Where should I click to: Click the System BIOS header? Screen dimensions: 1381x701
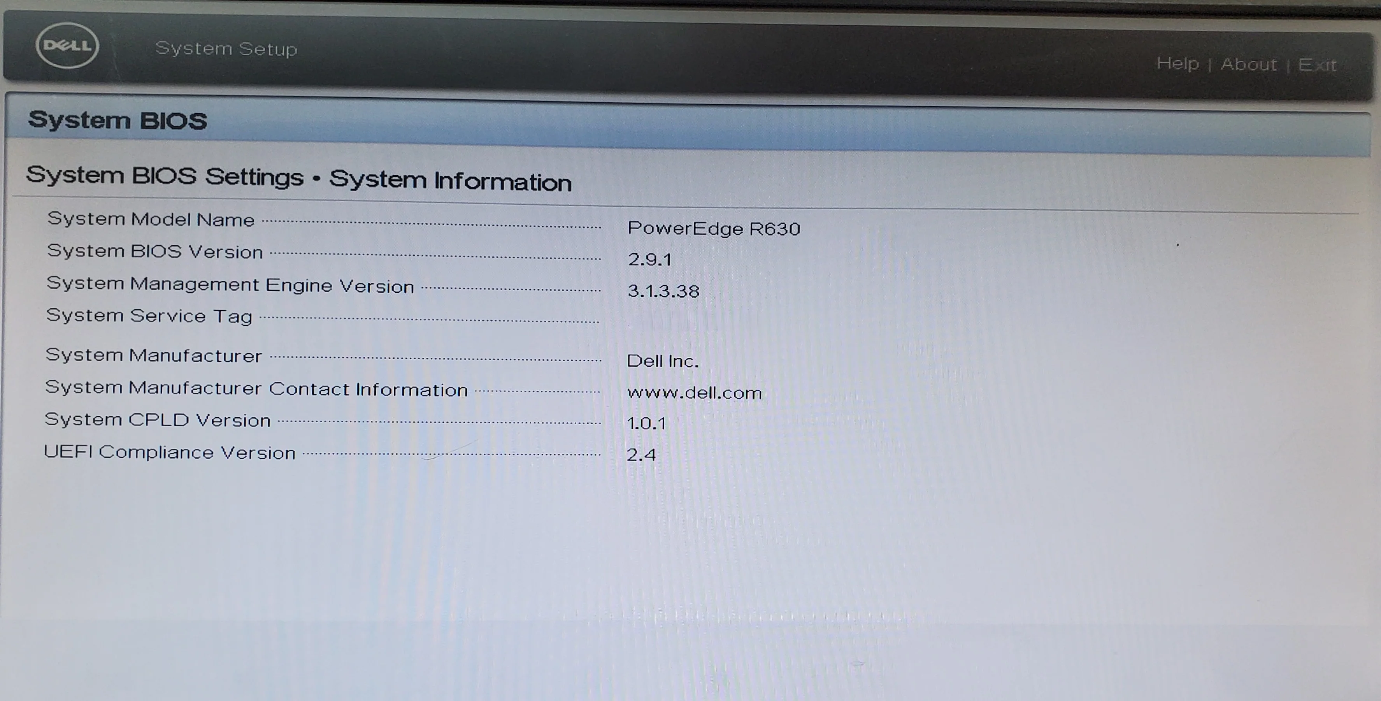pos(118,120)
